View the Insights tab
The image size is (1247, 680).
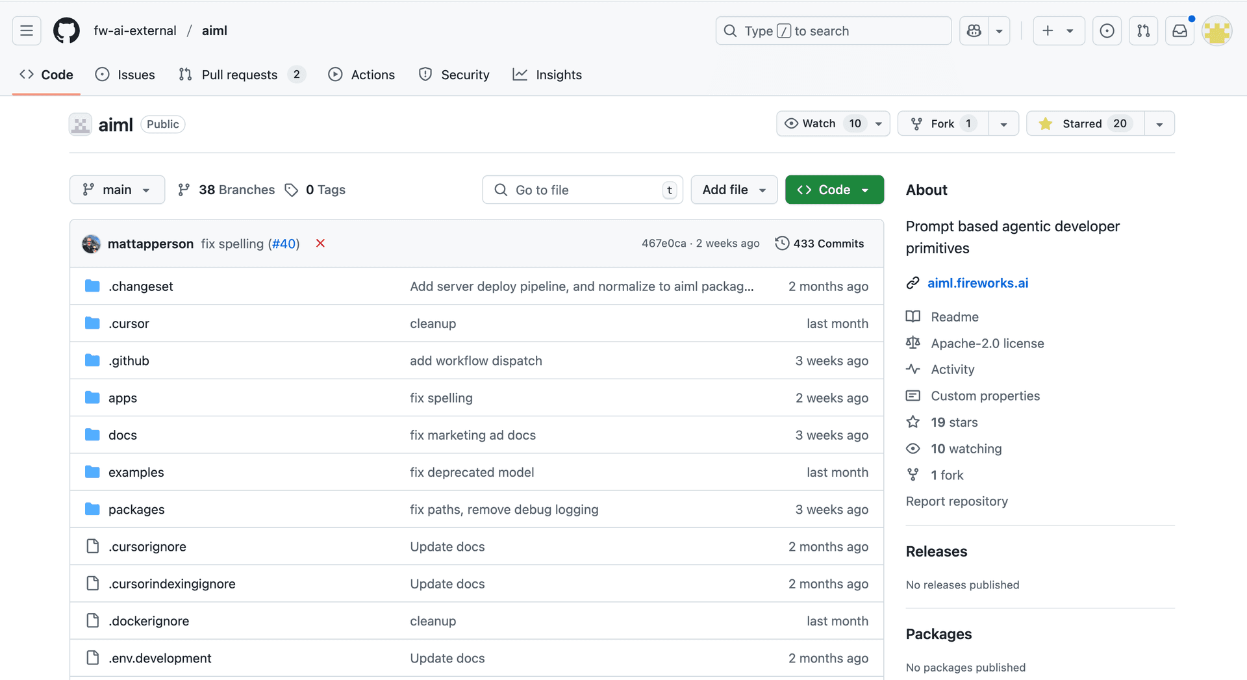click(x=548, y=75)
